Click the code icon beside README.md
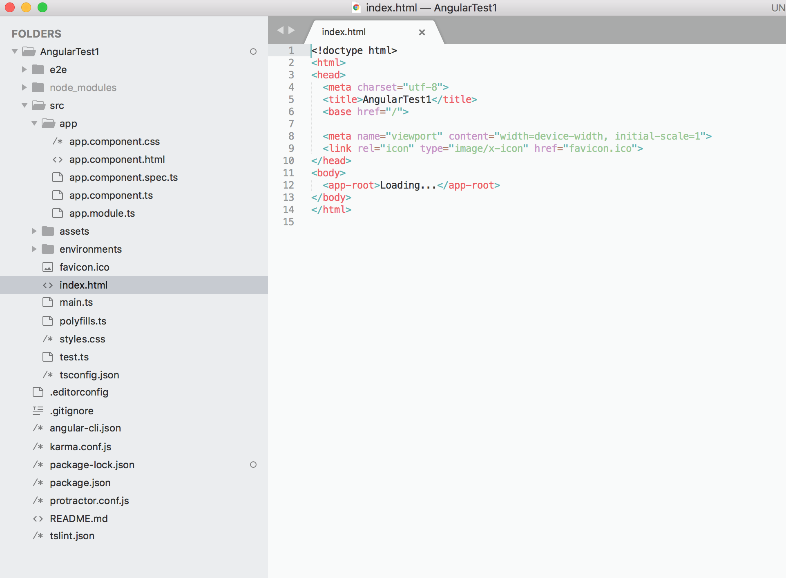This screenshot has width=786, height=578. 38,519
